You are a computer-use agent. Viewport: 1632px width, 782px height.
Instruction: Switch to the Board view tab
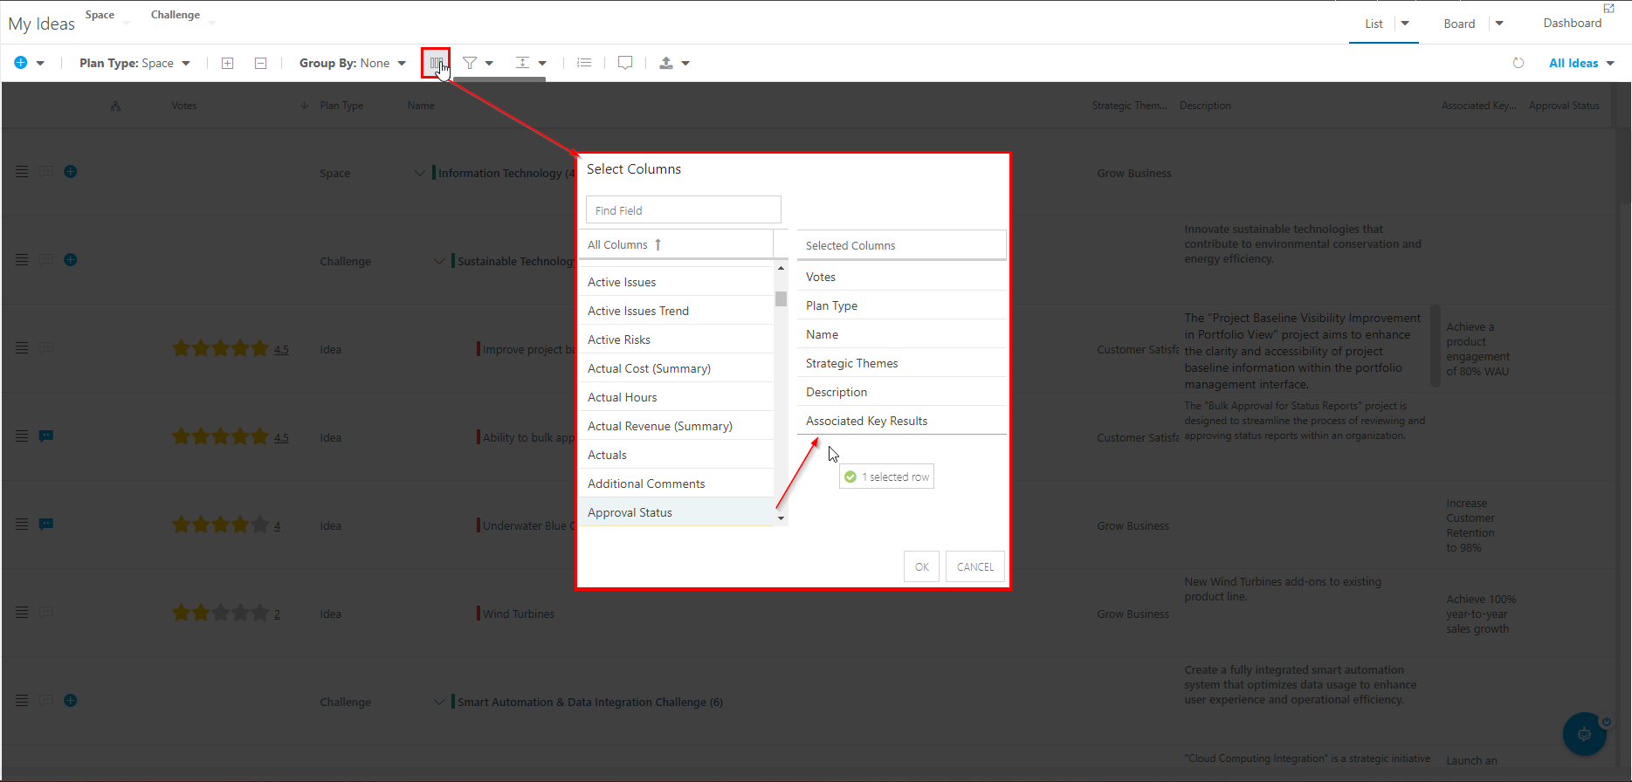1459,24
